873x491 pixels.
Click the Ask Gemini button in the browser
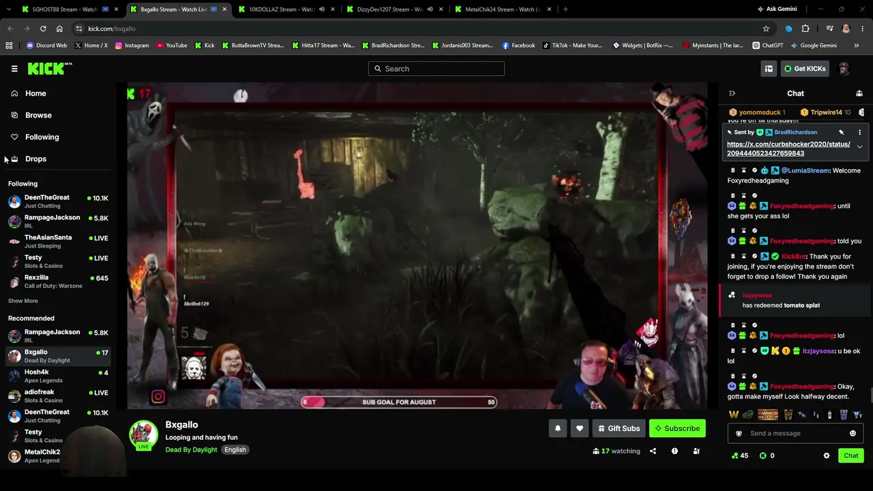pyautogui.click(x=777, y=9)
